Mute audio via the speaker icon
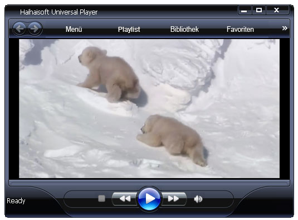Image resolution: width=298 pixels, height=220 pixels. coord(198,199)
